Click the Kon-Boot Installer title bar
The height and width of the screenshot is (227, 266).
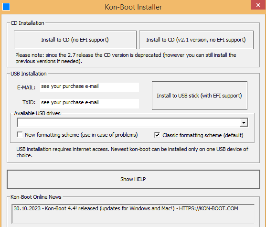click(133, 7)
